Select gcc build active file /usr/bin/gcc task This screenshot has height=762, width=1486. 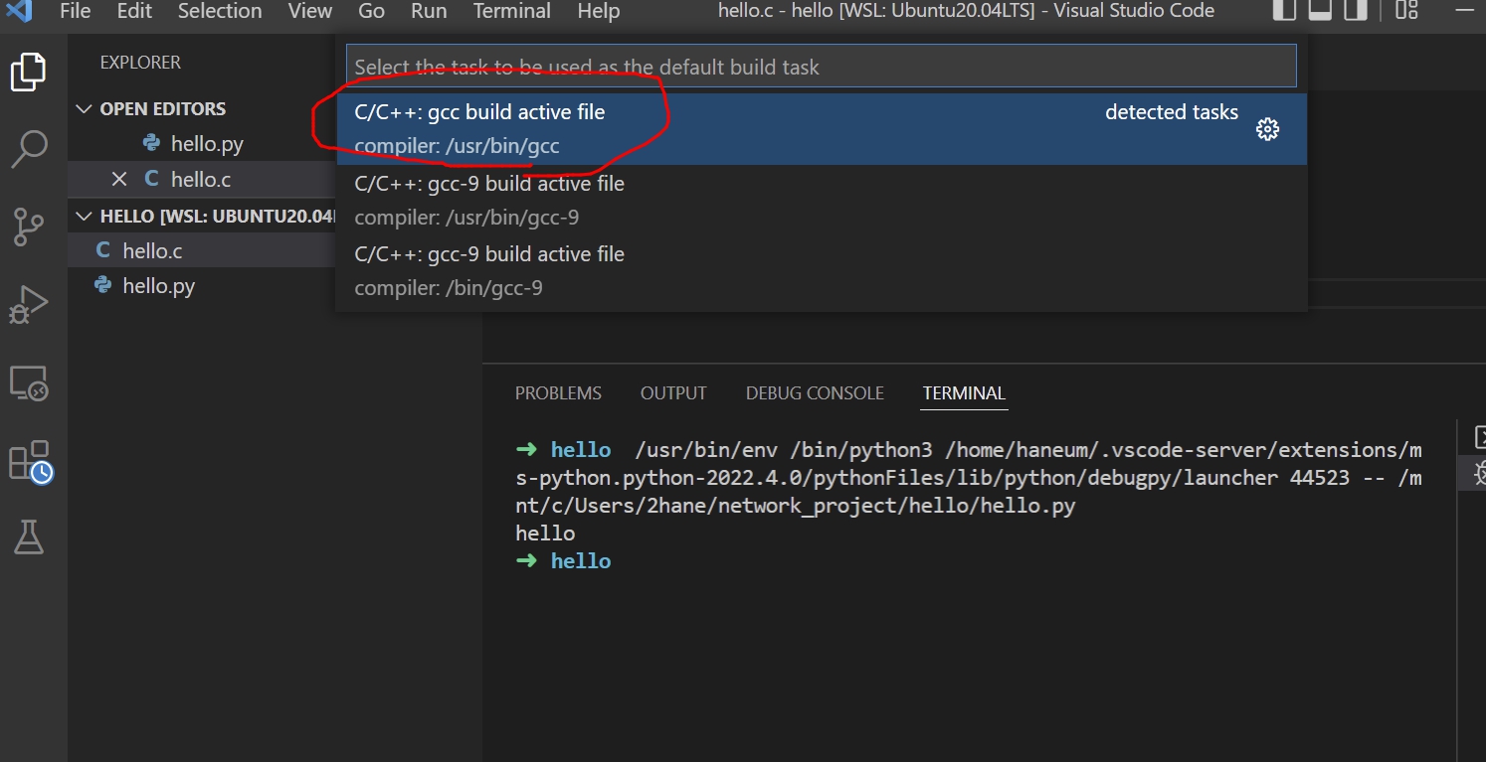[x=822, y=129]
